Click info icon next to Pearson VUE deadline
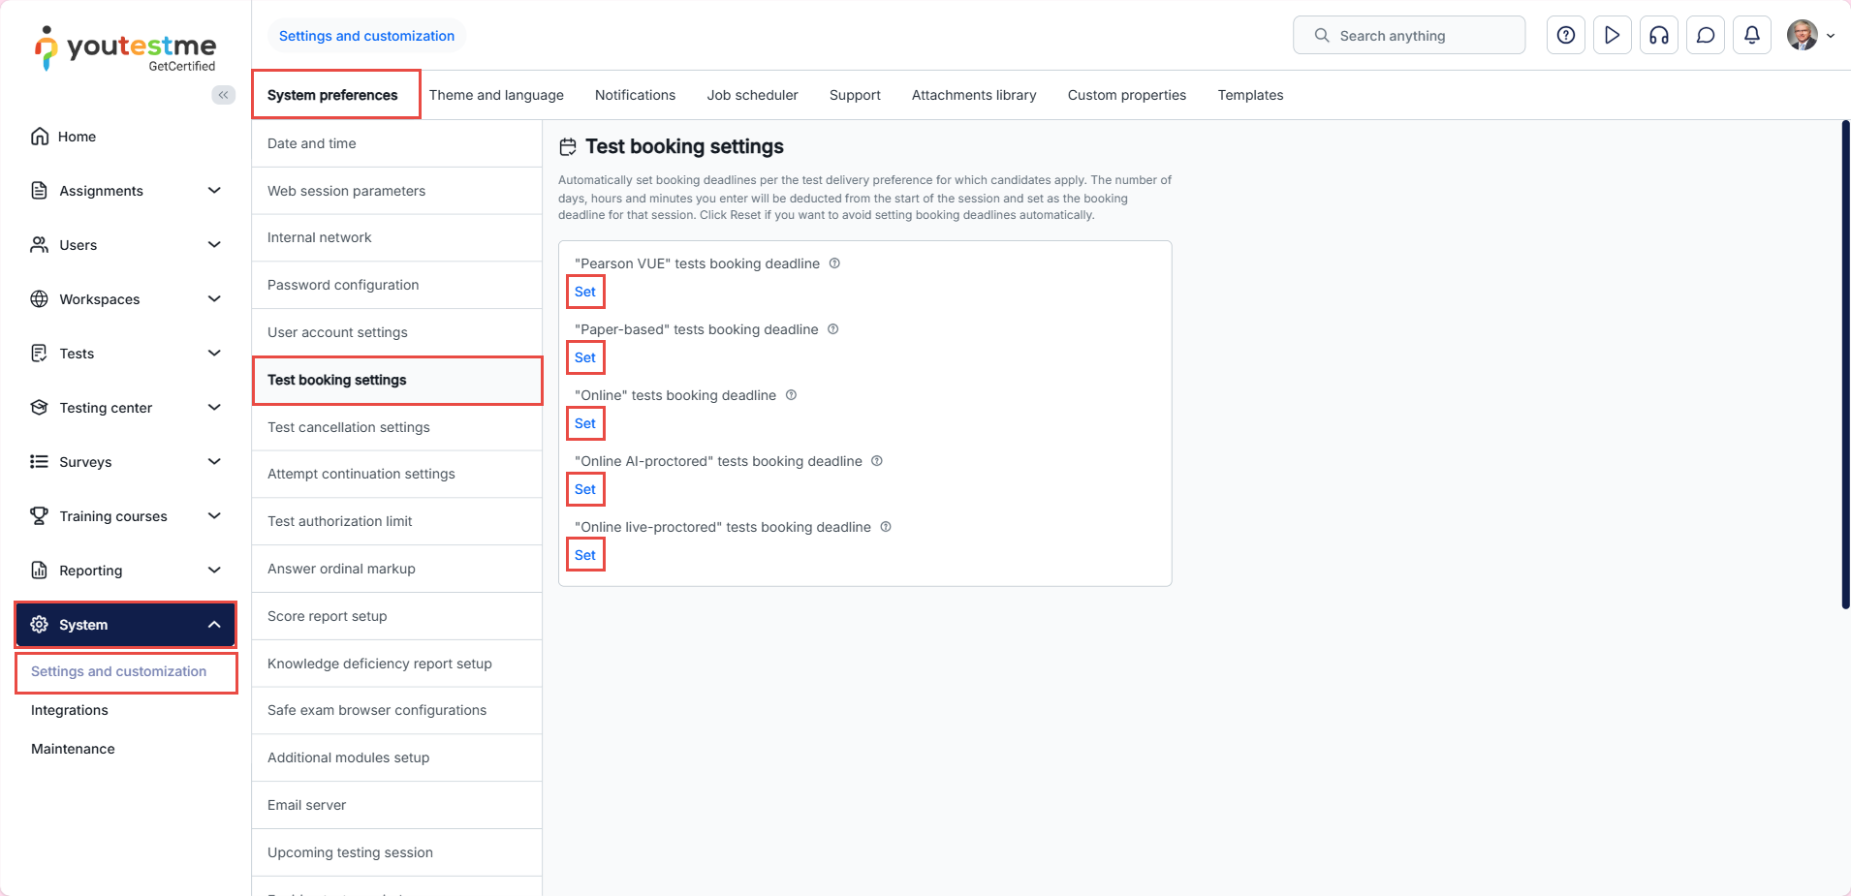Screen dimensions: 1851x896 coord(834,263)
